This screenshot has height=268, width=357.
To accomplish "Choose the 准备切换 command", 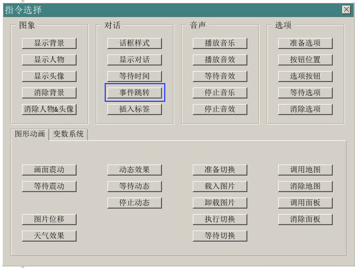I will (220, 170).
